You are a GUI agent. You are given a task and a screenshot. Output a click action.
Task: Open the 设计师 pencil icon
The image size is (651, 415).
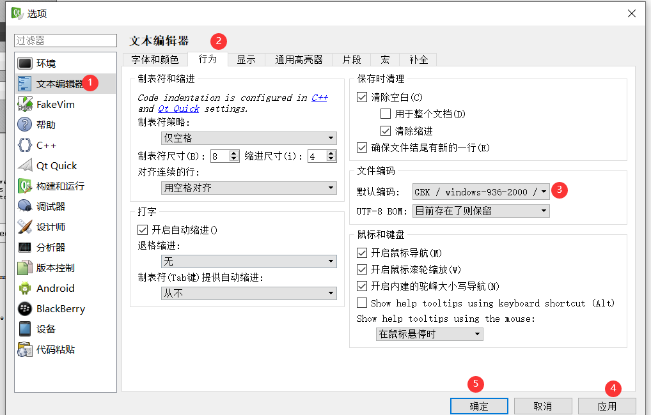24,227
